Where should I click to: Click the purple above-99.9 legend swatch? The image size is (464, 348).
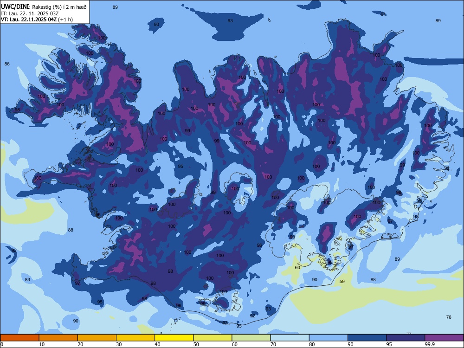coord(444,338)
